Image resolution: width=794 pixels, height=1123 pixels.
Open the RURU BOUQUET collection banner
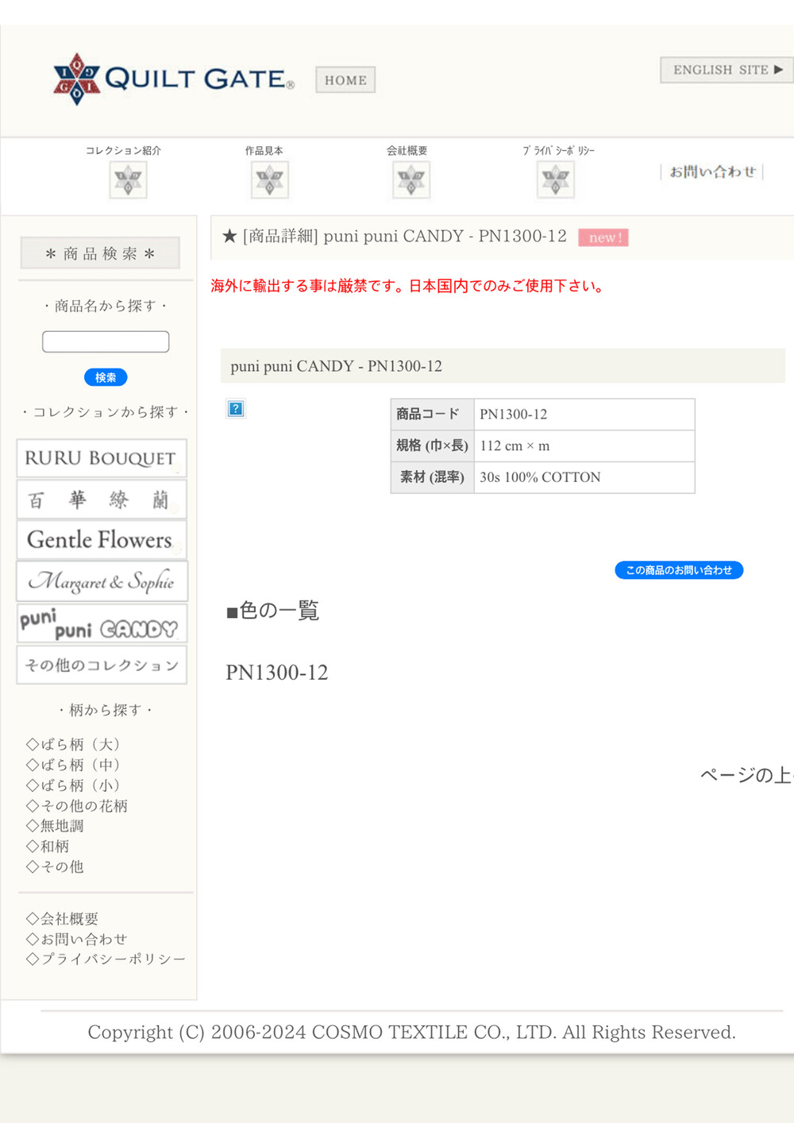(102, 458)
